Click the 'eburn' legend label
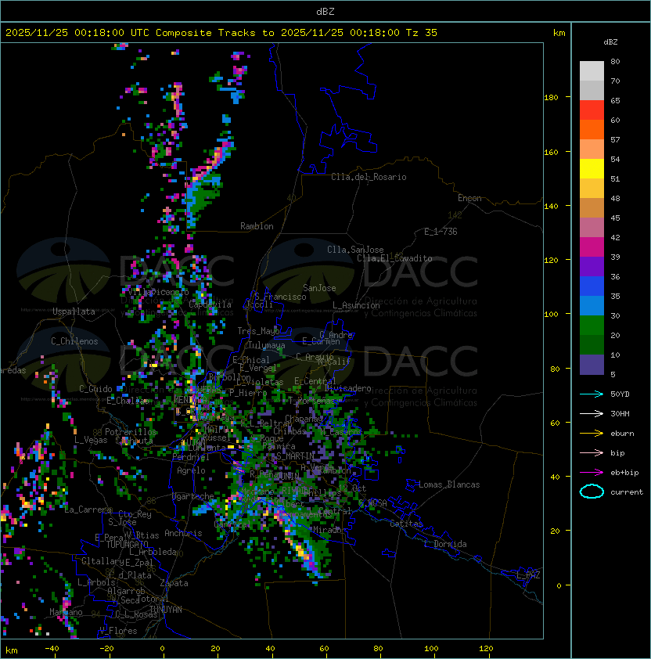This screenshot has width=651, height=659. (622, 434)
